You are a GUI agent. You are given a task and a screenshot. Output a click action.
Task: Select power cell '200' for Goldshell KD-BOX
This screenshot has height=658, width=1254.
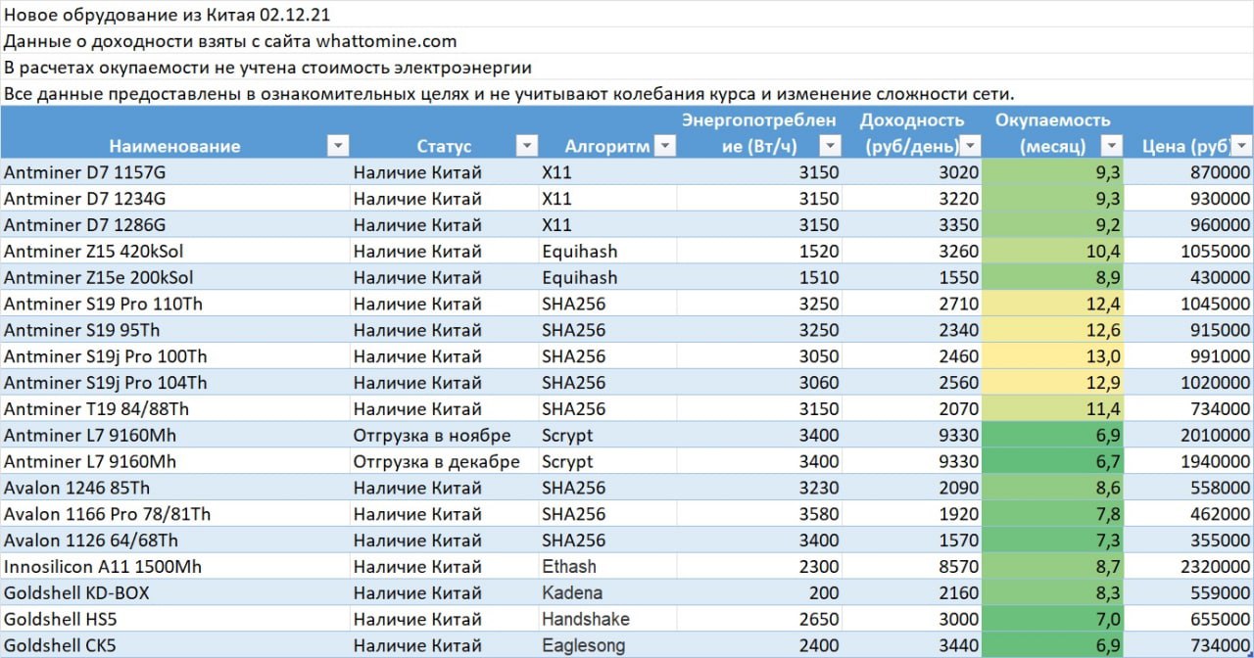[760, 592]
